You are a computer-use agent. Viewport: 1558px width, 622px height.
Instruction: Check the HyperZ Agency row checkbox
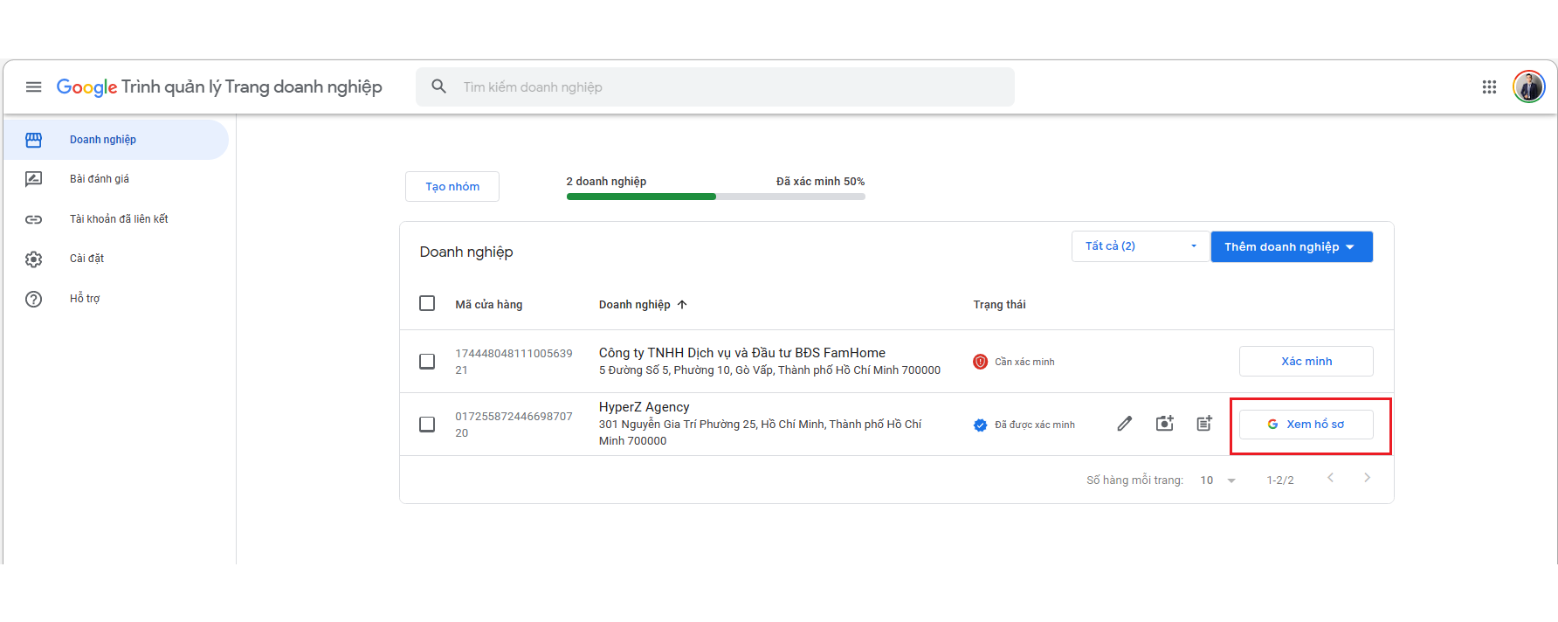(x=427, y=425)
